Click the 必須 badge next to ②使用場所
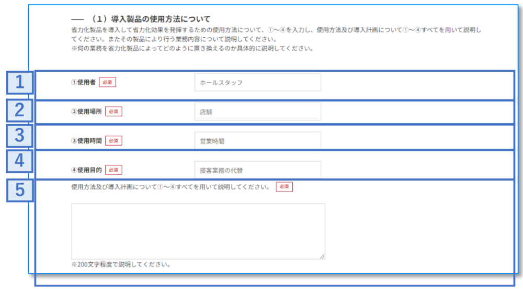The height and width of the screenshot is (289, 523). (113, 112)
